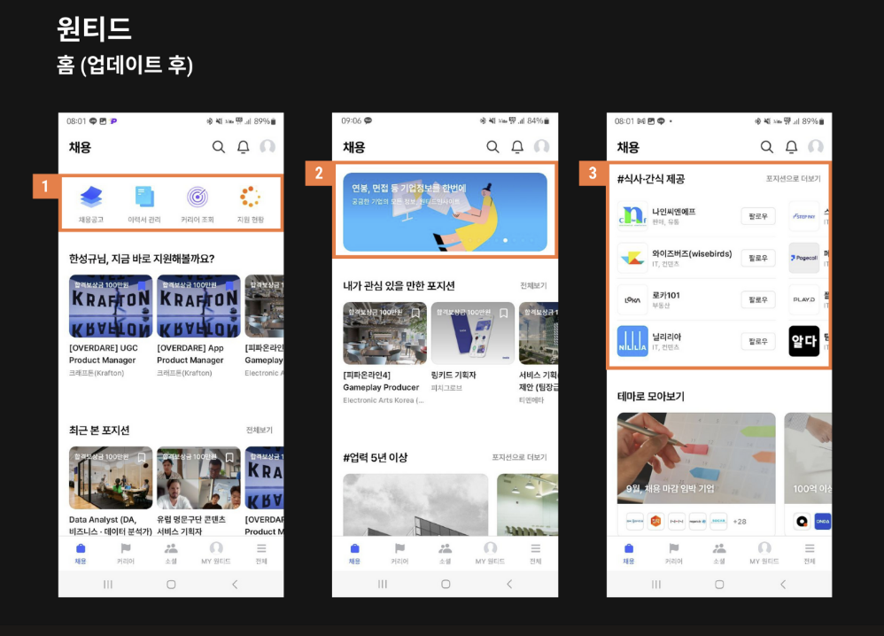Open the 로카101 company logo
This screenshot has width=884, height=636.
point(632,299)
